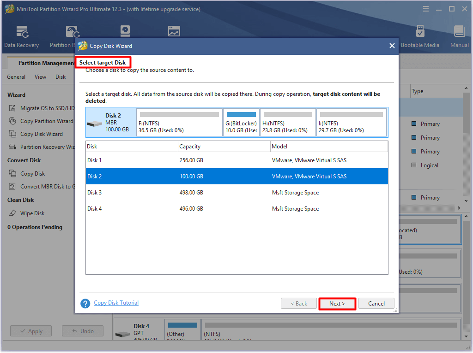Open the General menu
Image resolution: width=473 pixels, height=353 pixels.
[16, 77]
